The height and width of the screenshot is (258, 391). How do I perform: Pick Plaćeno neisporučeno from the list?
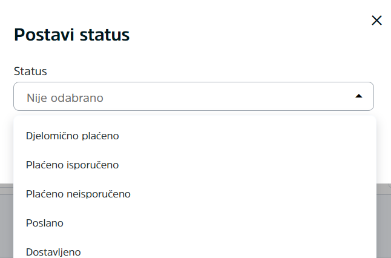point(195,194)
